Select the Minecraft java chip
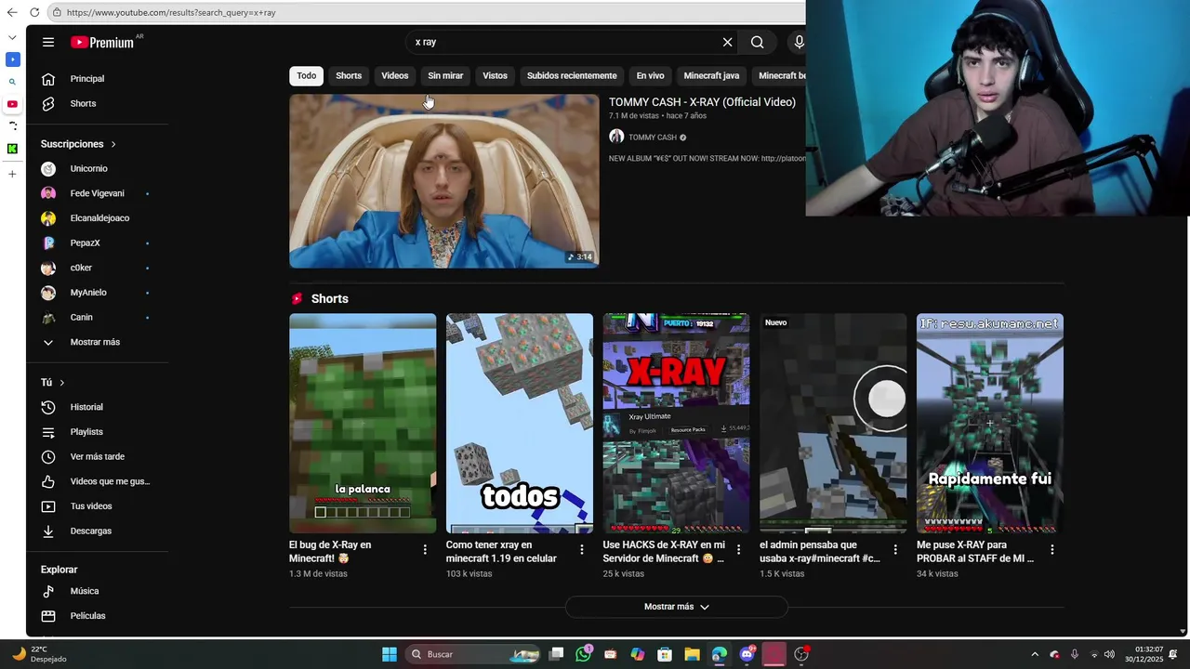The image size is (1190, 669). tap(711, 75)
